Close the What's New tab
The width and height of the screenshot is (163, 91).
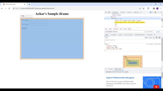pos(123,69)
